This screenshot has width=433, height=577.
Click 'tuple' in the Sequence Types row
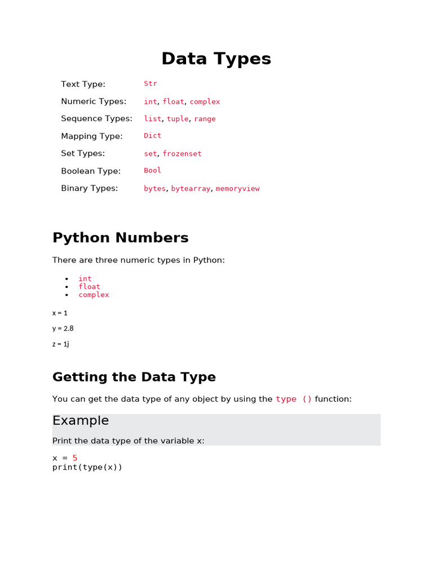(x=178, y=119)
